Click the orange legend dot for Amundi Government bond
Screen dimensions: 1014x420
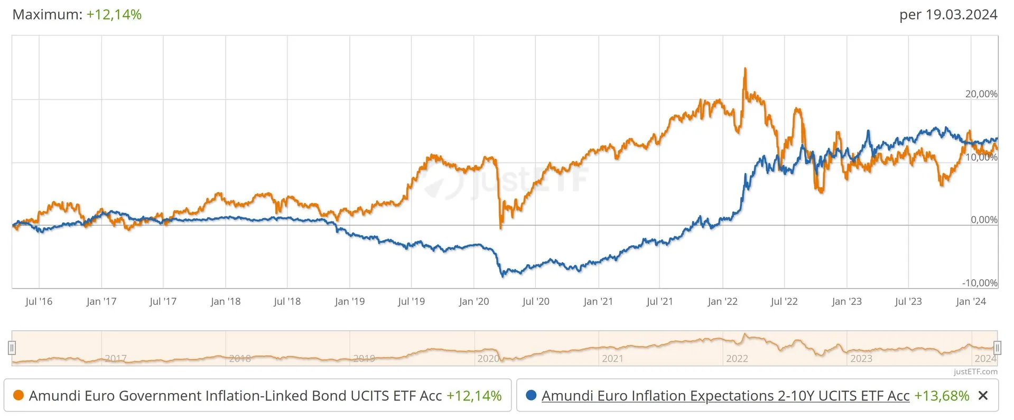click(18, 395)
